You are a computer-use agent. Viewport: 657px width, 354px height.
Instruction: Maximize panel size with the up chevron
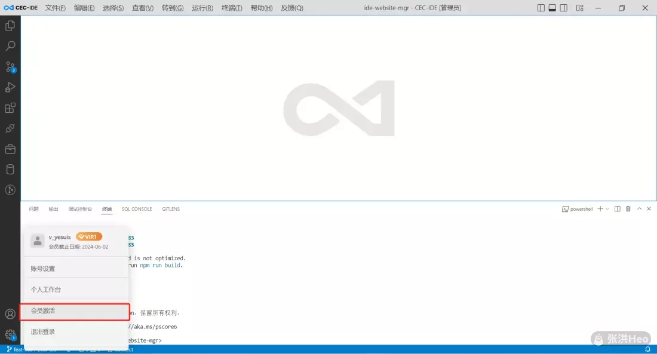pos(639,209)
